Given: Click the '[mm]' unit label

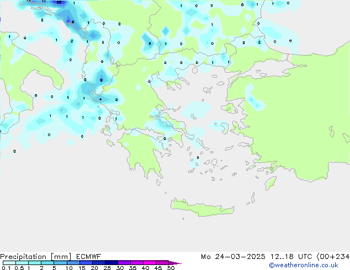Looking at the screenshot, I should 61,257.
